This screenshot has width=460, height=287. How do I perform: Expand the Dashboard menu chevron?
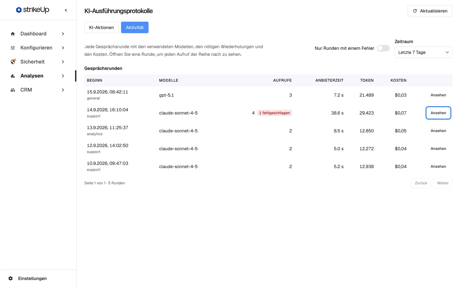pyautogui.click(x=63, y=34)
